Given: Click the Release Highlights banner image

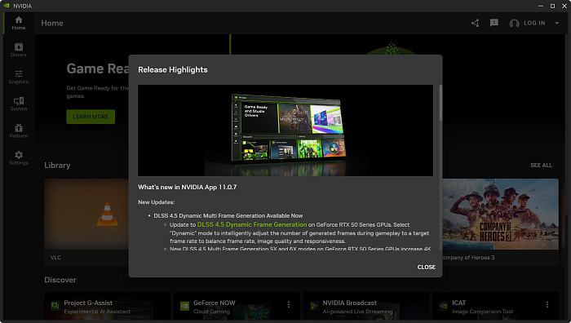Looking at the screenshot, I should click(285, 131).
